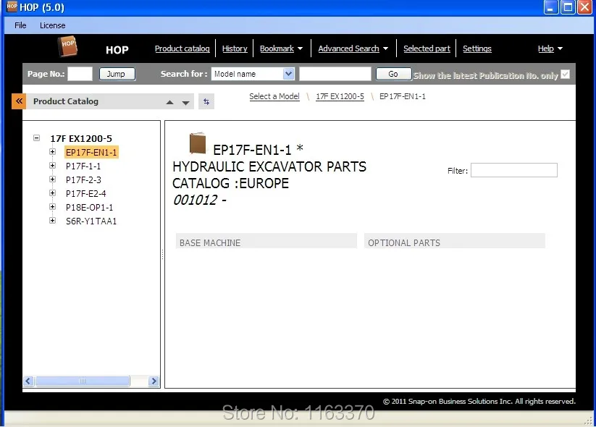Click the tree horizontal scrollbar thumb

83,381
